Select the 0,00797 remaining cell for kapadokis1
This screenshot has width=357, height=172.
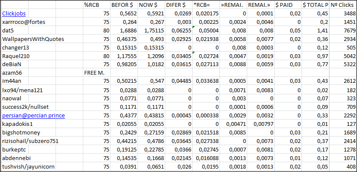coord(260,124)
